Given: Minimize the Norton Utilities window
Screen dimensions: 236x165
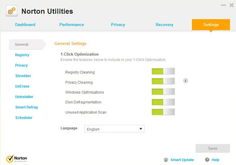Looking at the screenshot, I should pos(223,5).
